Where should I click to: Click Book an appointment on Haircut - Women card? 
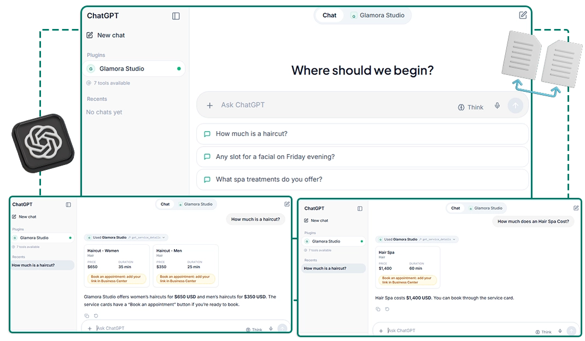[116, 279]
